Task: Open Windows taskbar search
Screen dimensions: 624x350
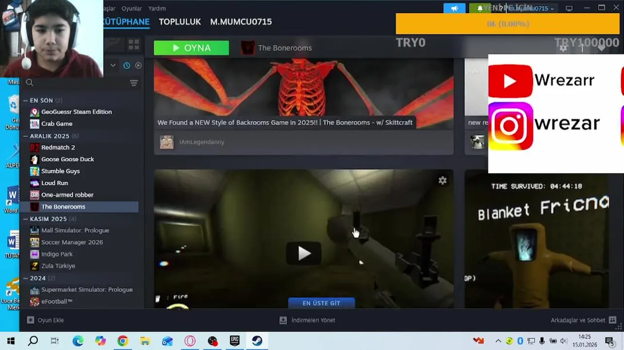Action: pos(33,341)
